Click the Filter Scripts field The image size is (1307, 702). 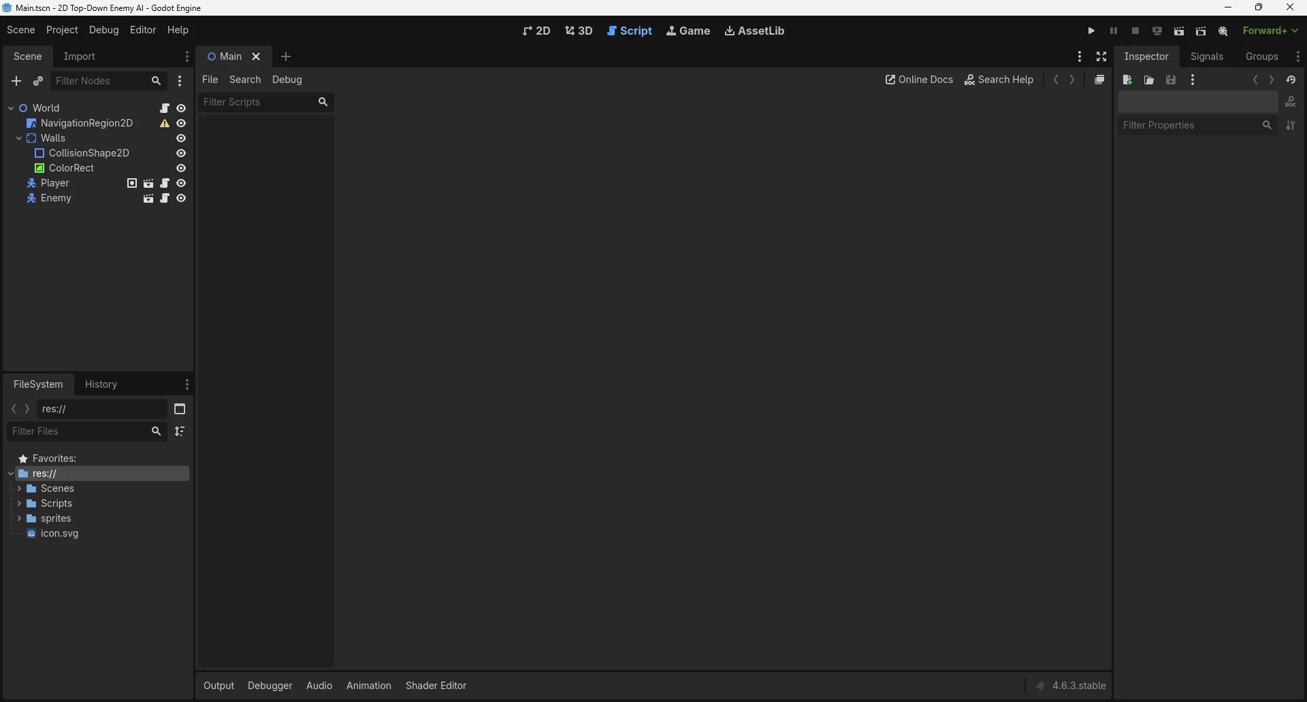pyautogui.click(x=266, y=102)
